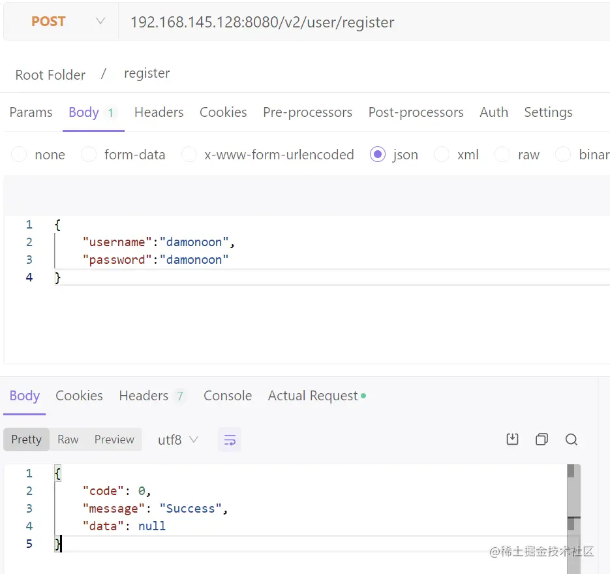Switch to Pre-processors tab
Viewport: 610px width, 574px height.
click(x=307, y=112)
